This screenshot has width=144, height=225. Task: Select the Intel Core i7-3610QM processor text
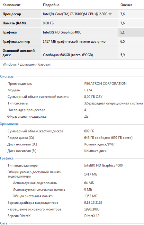coord(77,14)
